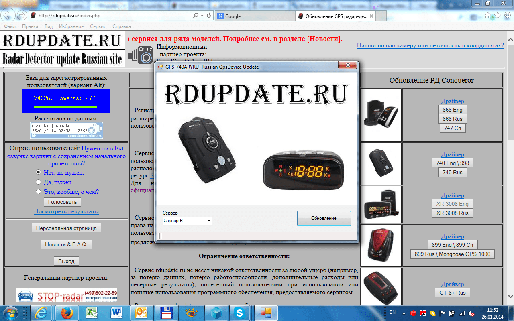Click the Action Center flag tray icon
Image resolution: width=514 pixels, height=321 pixels.
point(443,313)
